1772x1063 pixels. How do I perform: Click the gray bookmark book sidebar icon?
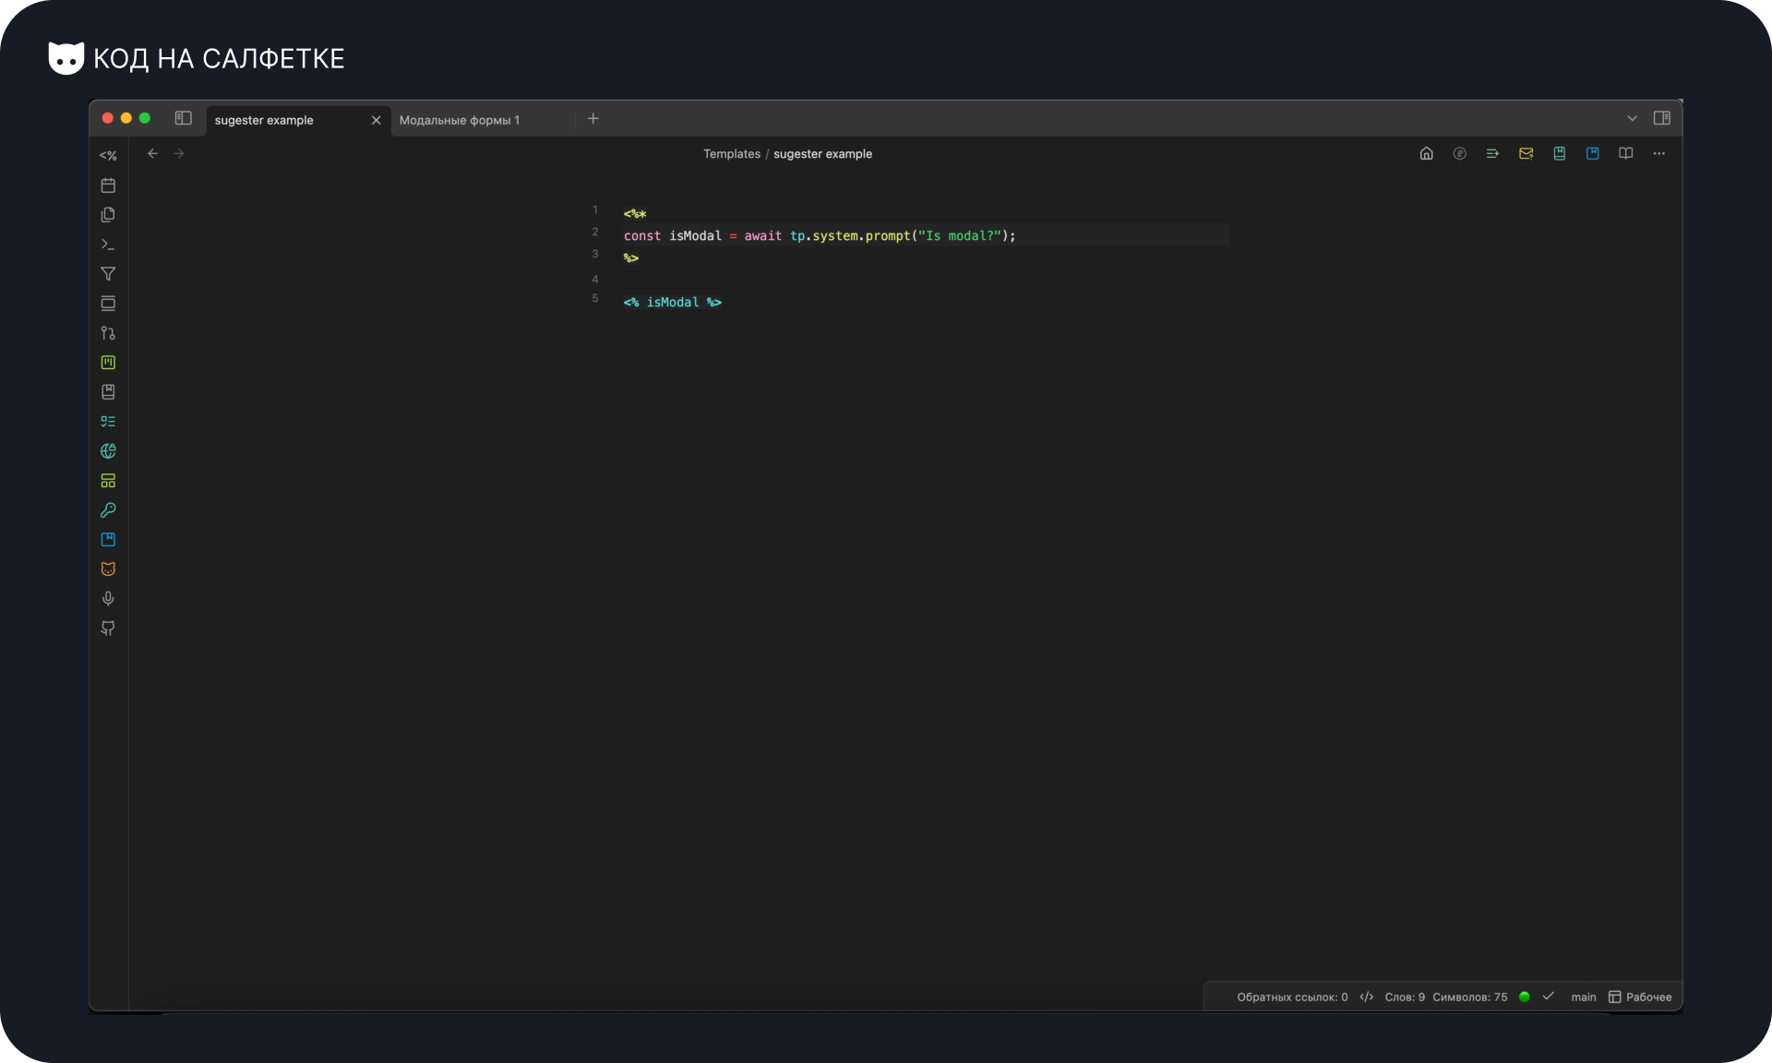(x=108, y=392)
